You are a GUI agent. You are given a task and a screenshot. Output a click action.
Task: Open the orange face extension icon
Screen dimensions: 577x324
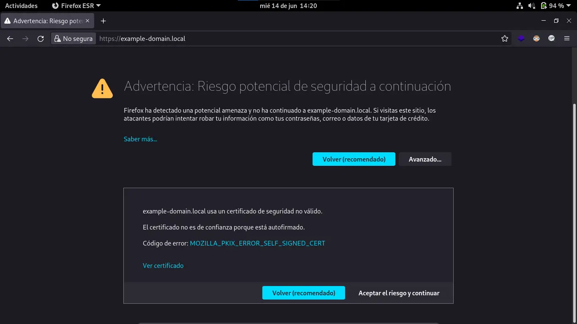[536, 39]
